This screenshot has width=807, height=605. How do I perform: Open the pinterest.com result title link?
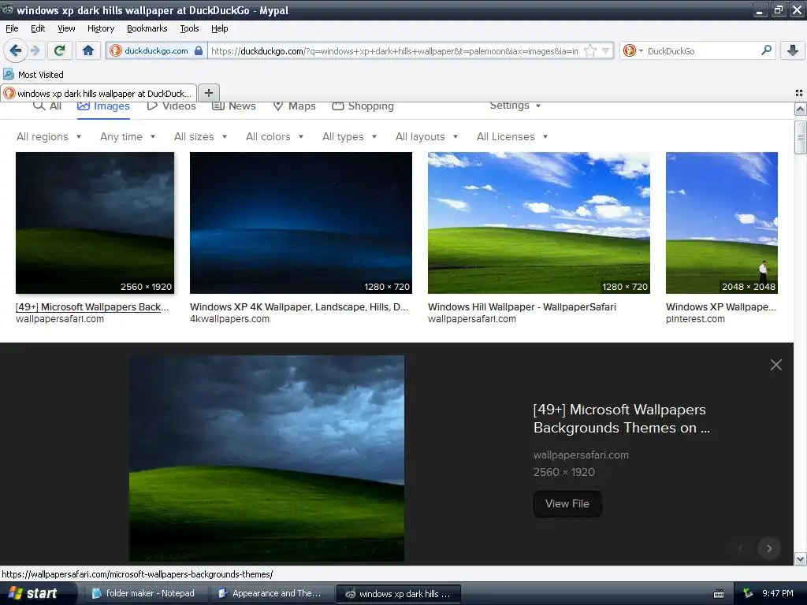pos(721,306)
